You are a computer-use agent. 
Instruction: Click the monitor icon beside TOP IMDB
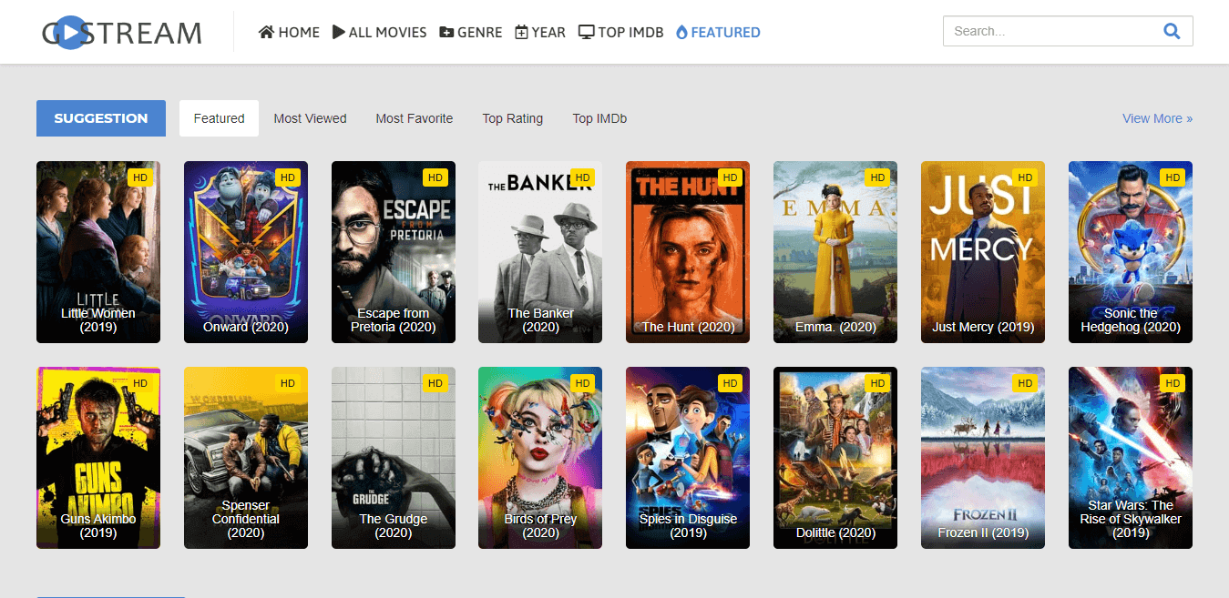tap(586, 32)
